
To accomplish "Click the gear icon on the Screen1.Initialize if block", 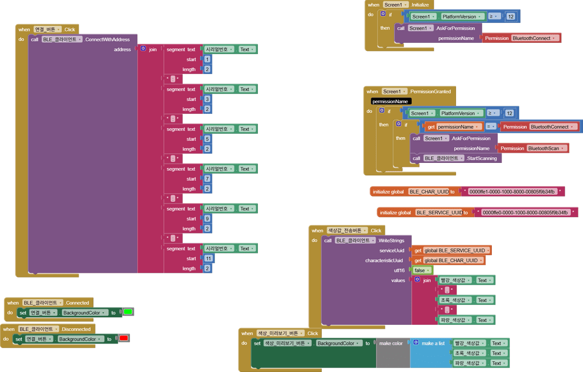I will tap(383, 14).
